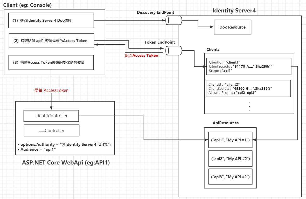This screenshot has width=306, height=199.
Task: Click the ClientSecrets "45360-G...." text line
Action: click(240, 88)
